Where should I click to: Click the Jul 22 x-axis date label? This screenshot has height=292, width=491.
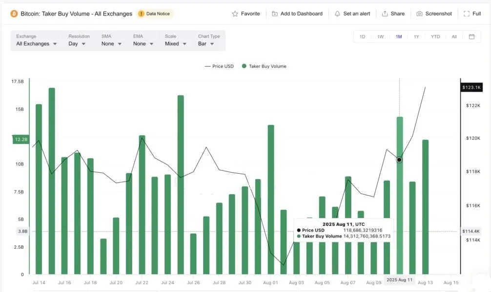point(142,283)
